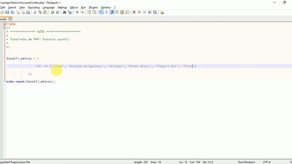Click the Dos\Windows line ending status field
292x164 pixels.
(246, 162)
